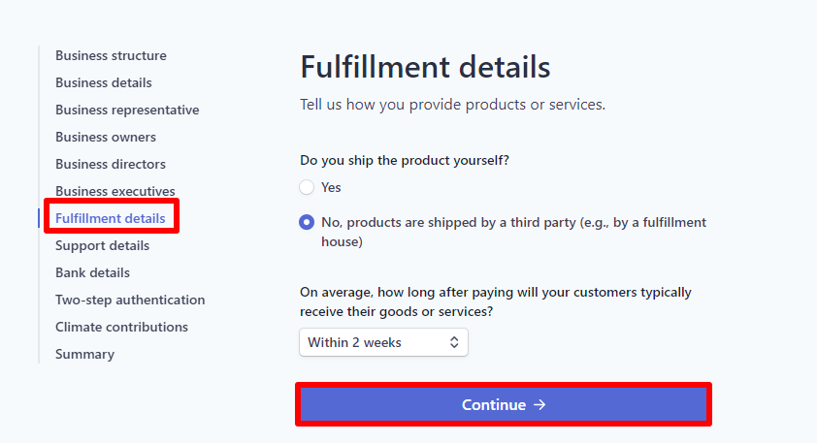Image resolution: width=817 pixels, height=443 pixels.
Task: Click the 'Yes' option label
Action: 331,187
